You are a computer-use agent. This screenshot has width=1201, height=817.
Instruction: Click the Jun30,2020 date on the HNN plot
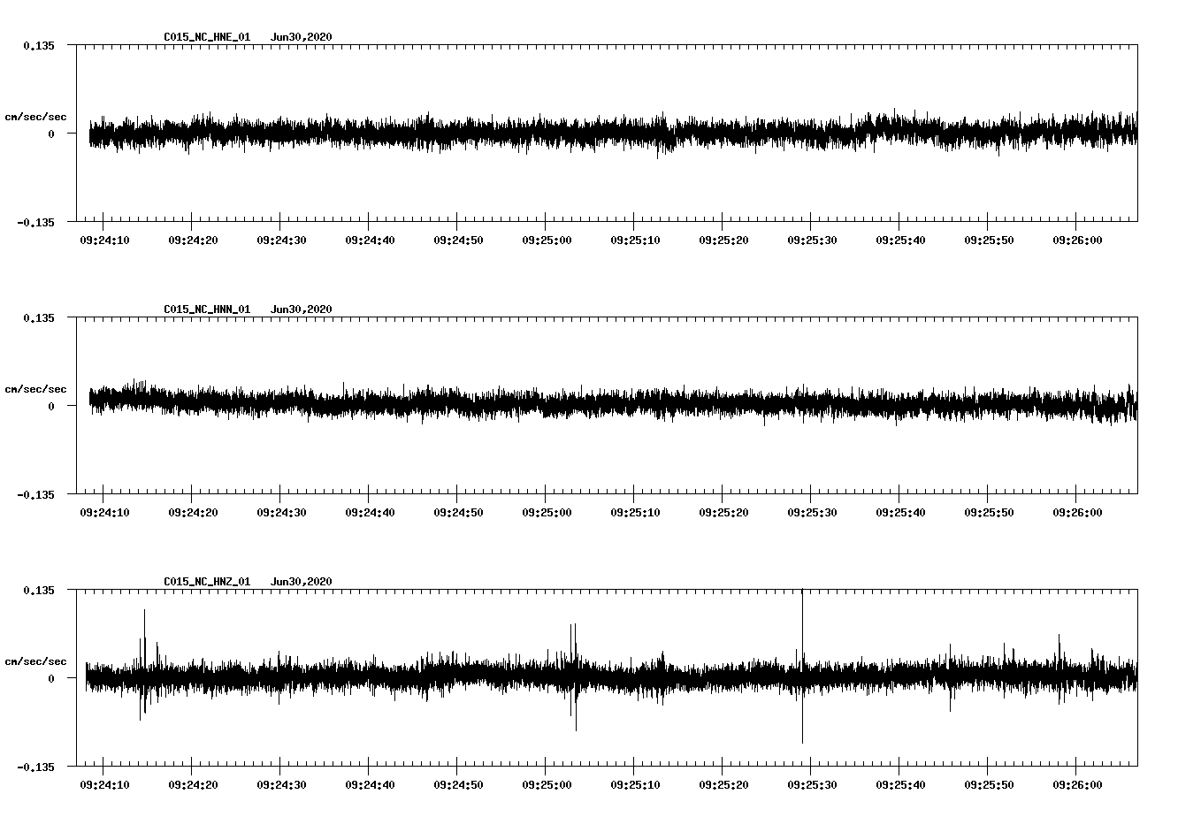tap(301, 309)
